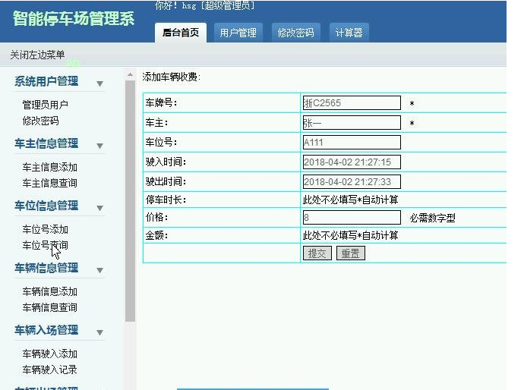Screen dimensions: 524x390
Task: Open 车位号添加 page
Action: (x=45, y=229)
